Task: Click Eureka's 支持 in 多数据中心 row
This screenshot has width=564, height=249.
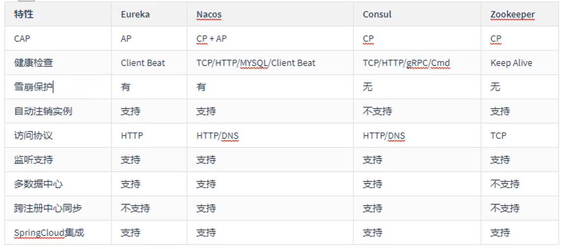Action: pos(131,184)
